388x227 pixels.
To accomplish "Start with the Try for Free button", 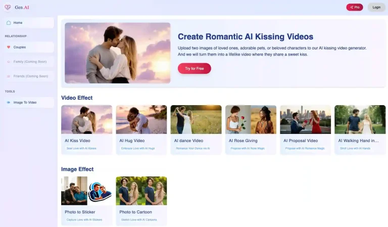I will [x=194, y=68].
